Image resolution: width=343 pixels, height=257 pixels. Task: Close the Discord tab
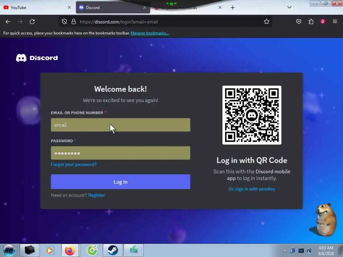[145, 7]
